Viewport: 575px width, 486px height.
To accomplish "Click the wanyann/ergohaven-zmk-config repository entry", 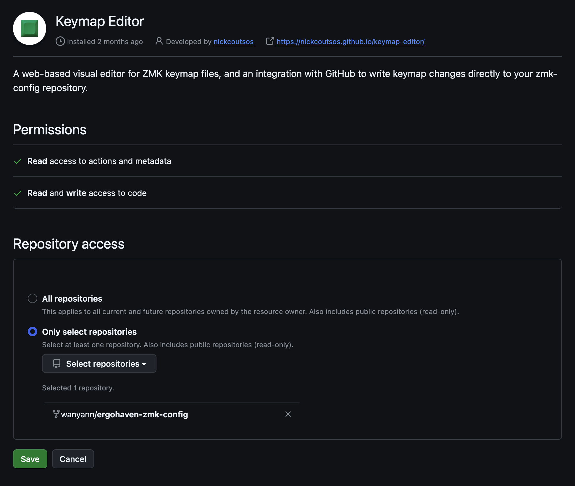I will 124,414.
